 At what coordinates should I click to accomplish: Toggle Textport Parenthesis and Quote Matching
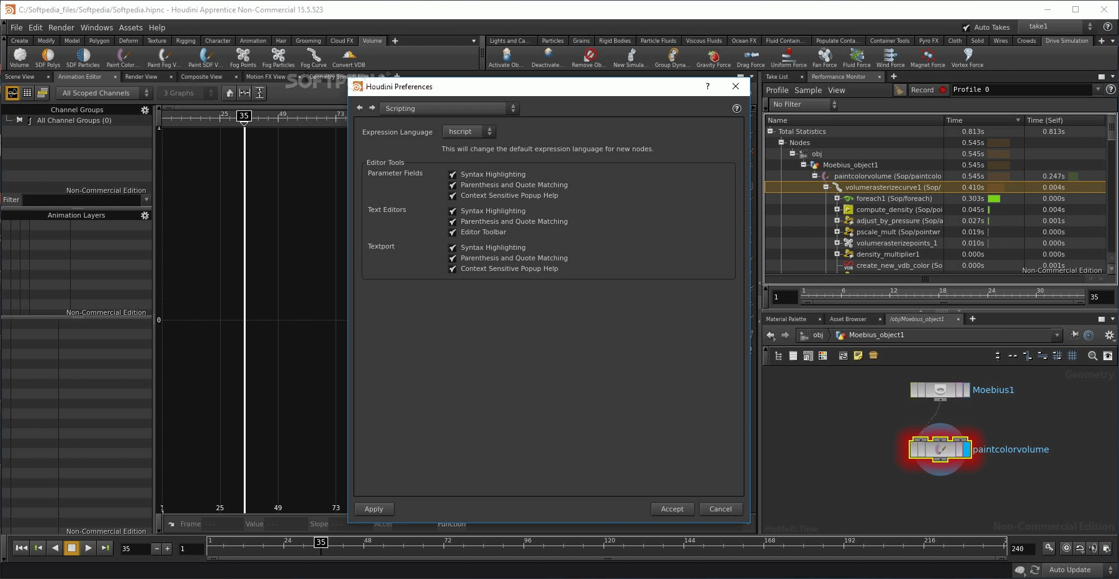[x=452, y=259]
